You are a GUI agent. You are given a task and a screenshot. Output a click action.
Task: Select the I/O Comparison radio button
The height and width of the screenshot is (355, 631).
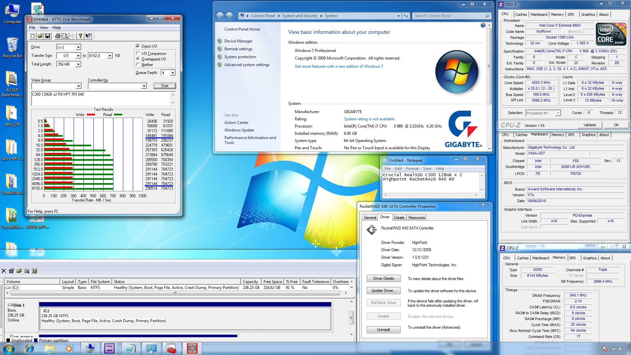(x=138, y=53)
